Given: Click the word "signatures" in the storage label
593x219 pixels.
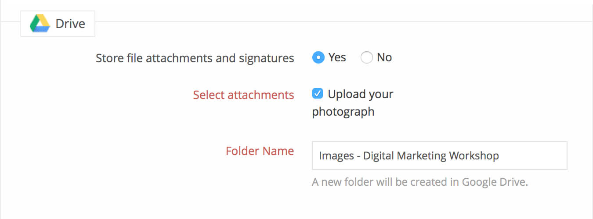Looking at the screenshot, I should [x=266, y=58].
